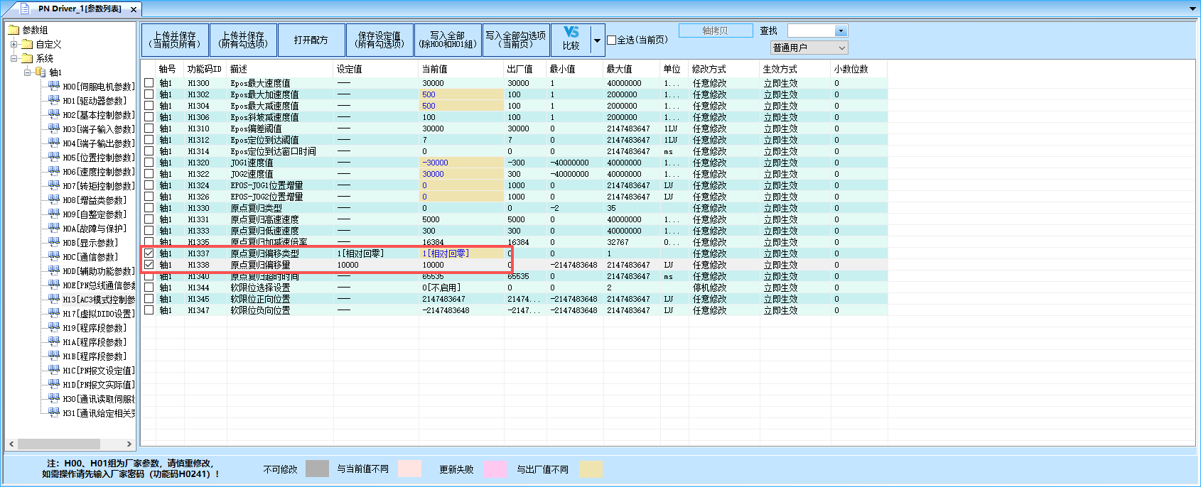The image size is (1201, 487).
Task: Open the H1C PN telegram setpoint group icon
Action: (x=54, y=370)
